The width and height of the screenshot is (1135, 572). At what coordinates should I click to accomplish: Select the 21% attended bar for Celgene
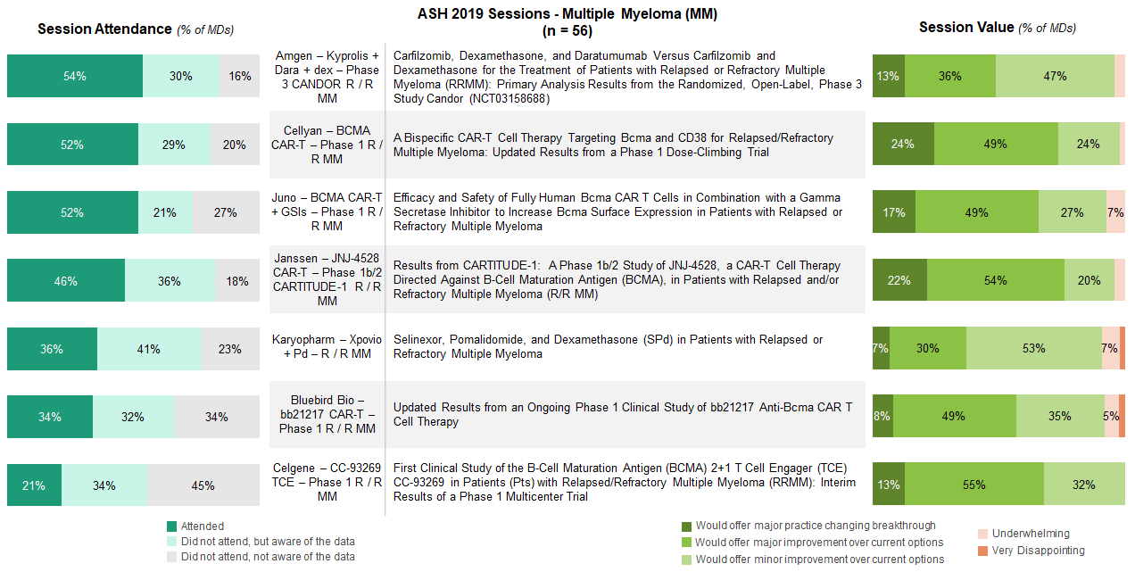34,485
